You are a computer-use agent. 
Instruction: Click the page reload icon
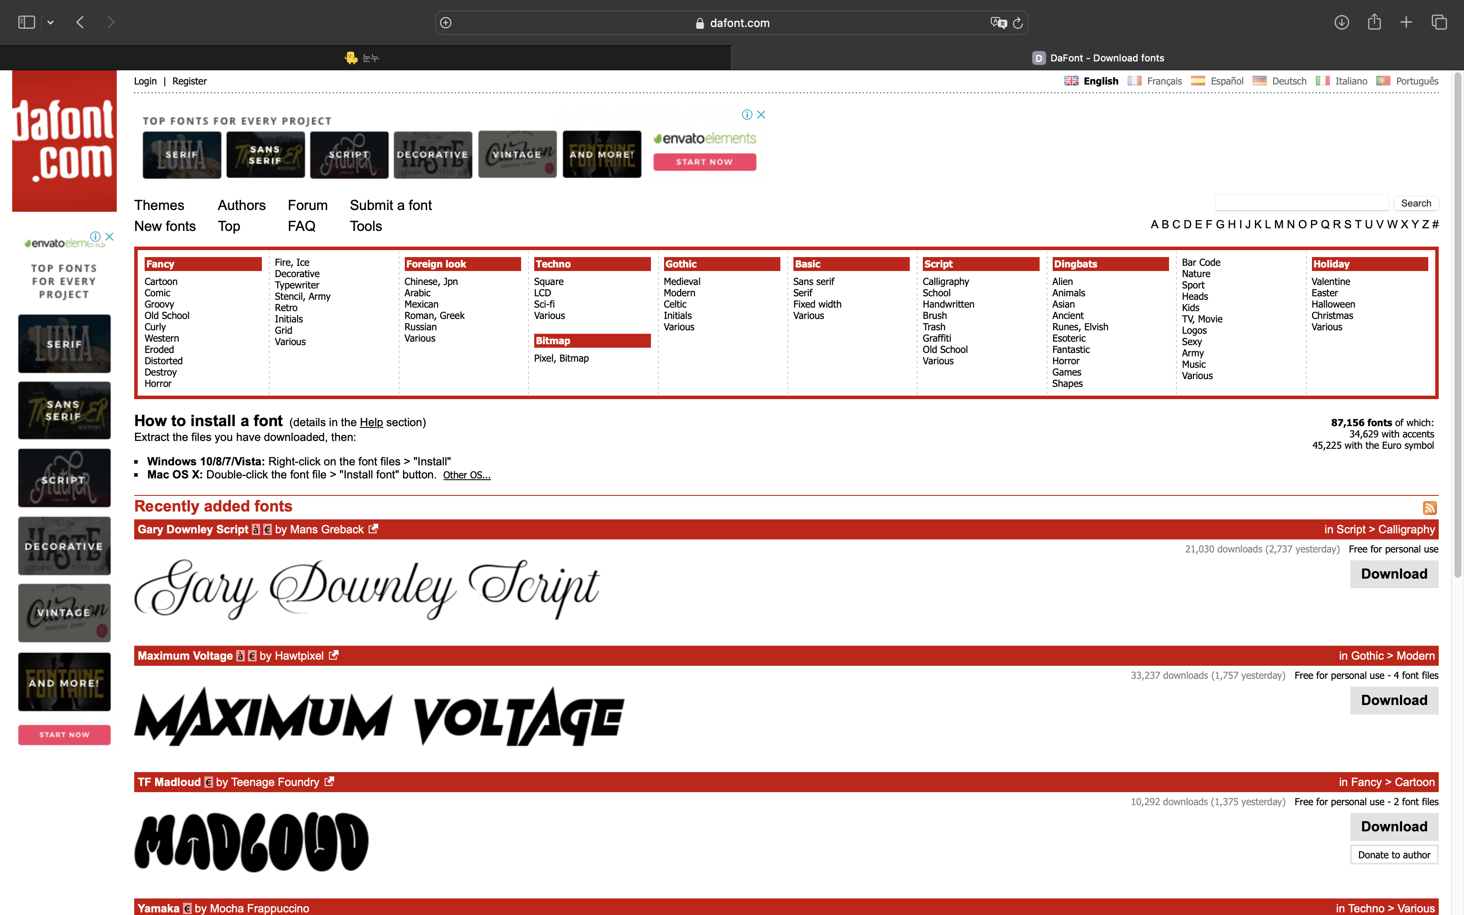[1017, 23]
